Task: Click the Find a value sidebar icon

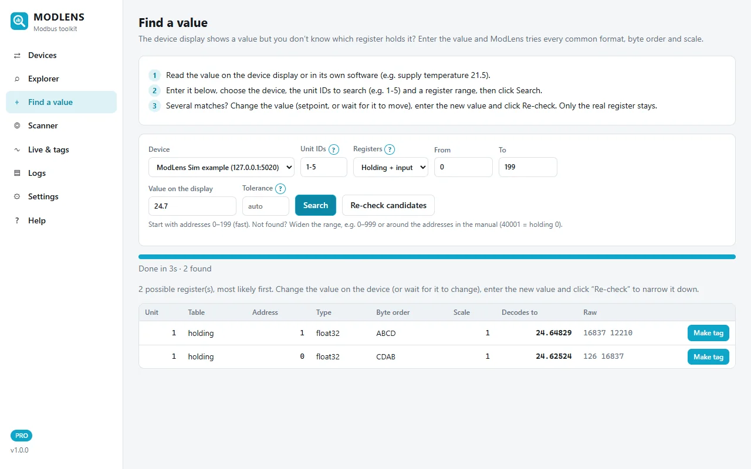Action: tap(17, 103)
